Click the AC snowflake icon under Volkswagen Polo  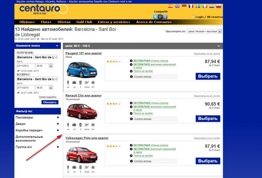[93, 167]
